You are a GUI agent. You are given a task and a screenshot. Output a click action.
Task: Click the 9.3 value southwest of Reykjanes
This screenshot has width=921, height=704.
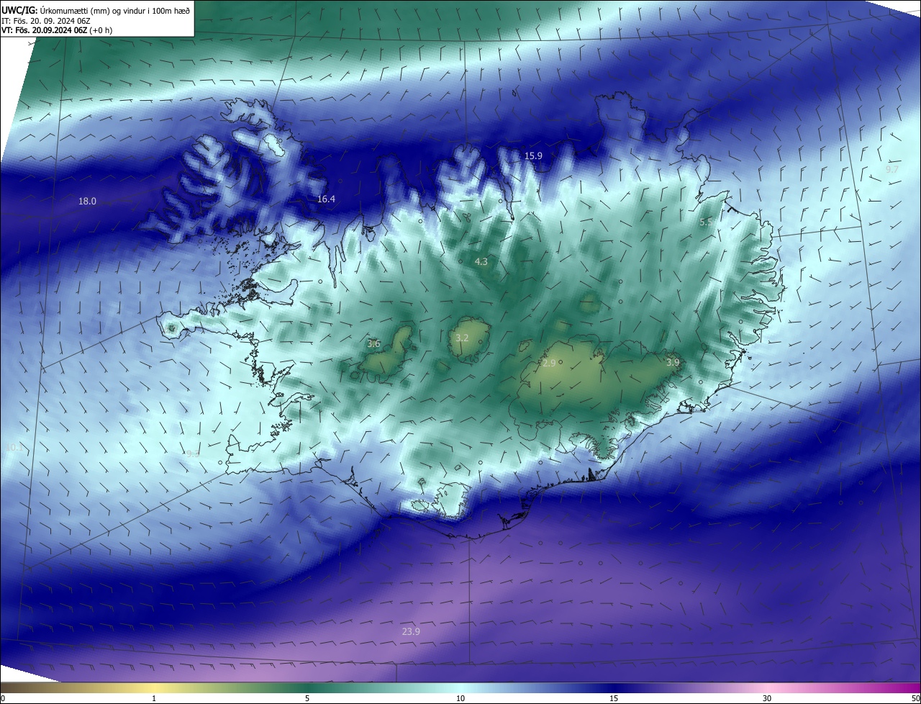[x=192, y=454]
